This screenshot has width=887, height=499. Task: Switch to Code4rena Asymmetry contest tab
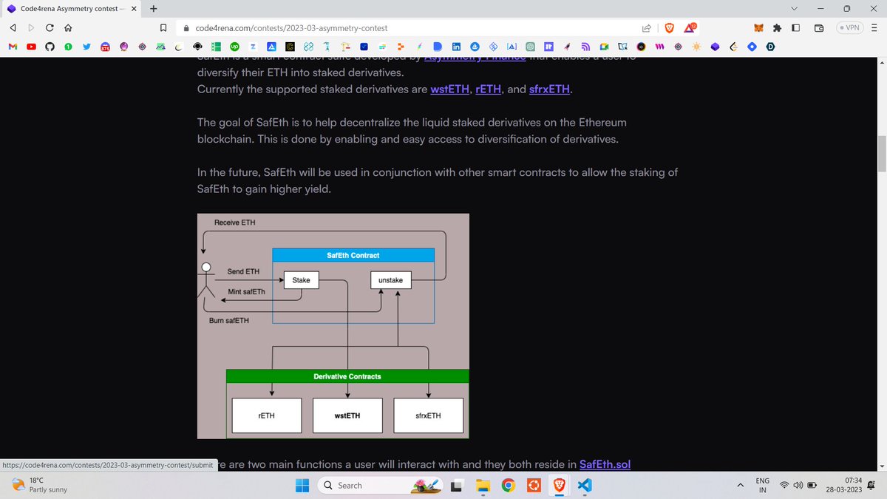(70, 9)
